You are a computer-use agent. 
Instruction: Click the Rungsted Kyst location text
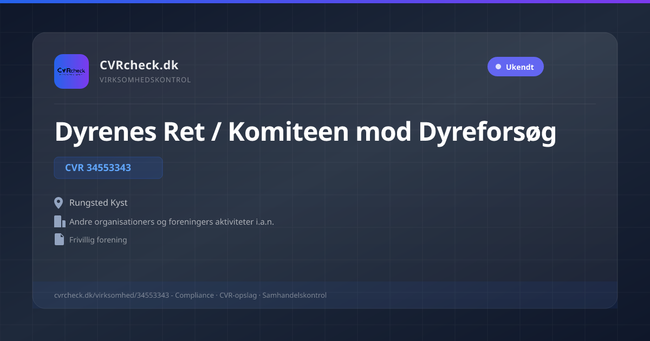point(99,203)
